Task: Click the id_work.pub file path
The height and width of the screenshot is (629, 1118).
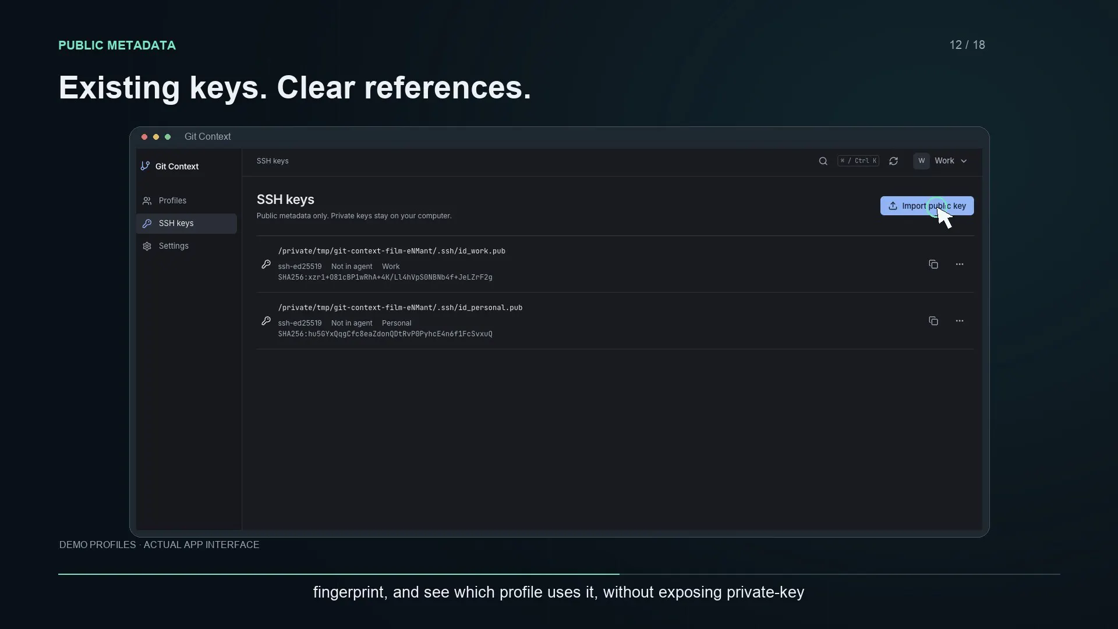Action: point(392,251)
